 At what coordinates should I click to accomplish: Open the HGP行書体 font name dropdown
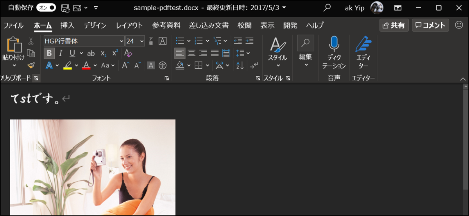point(122,41)
